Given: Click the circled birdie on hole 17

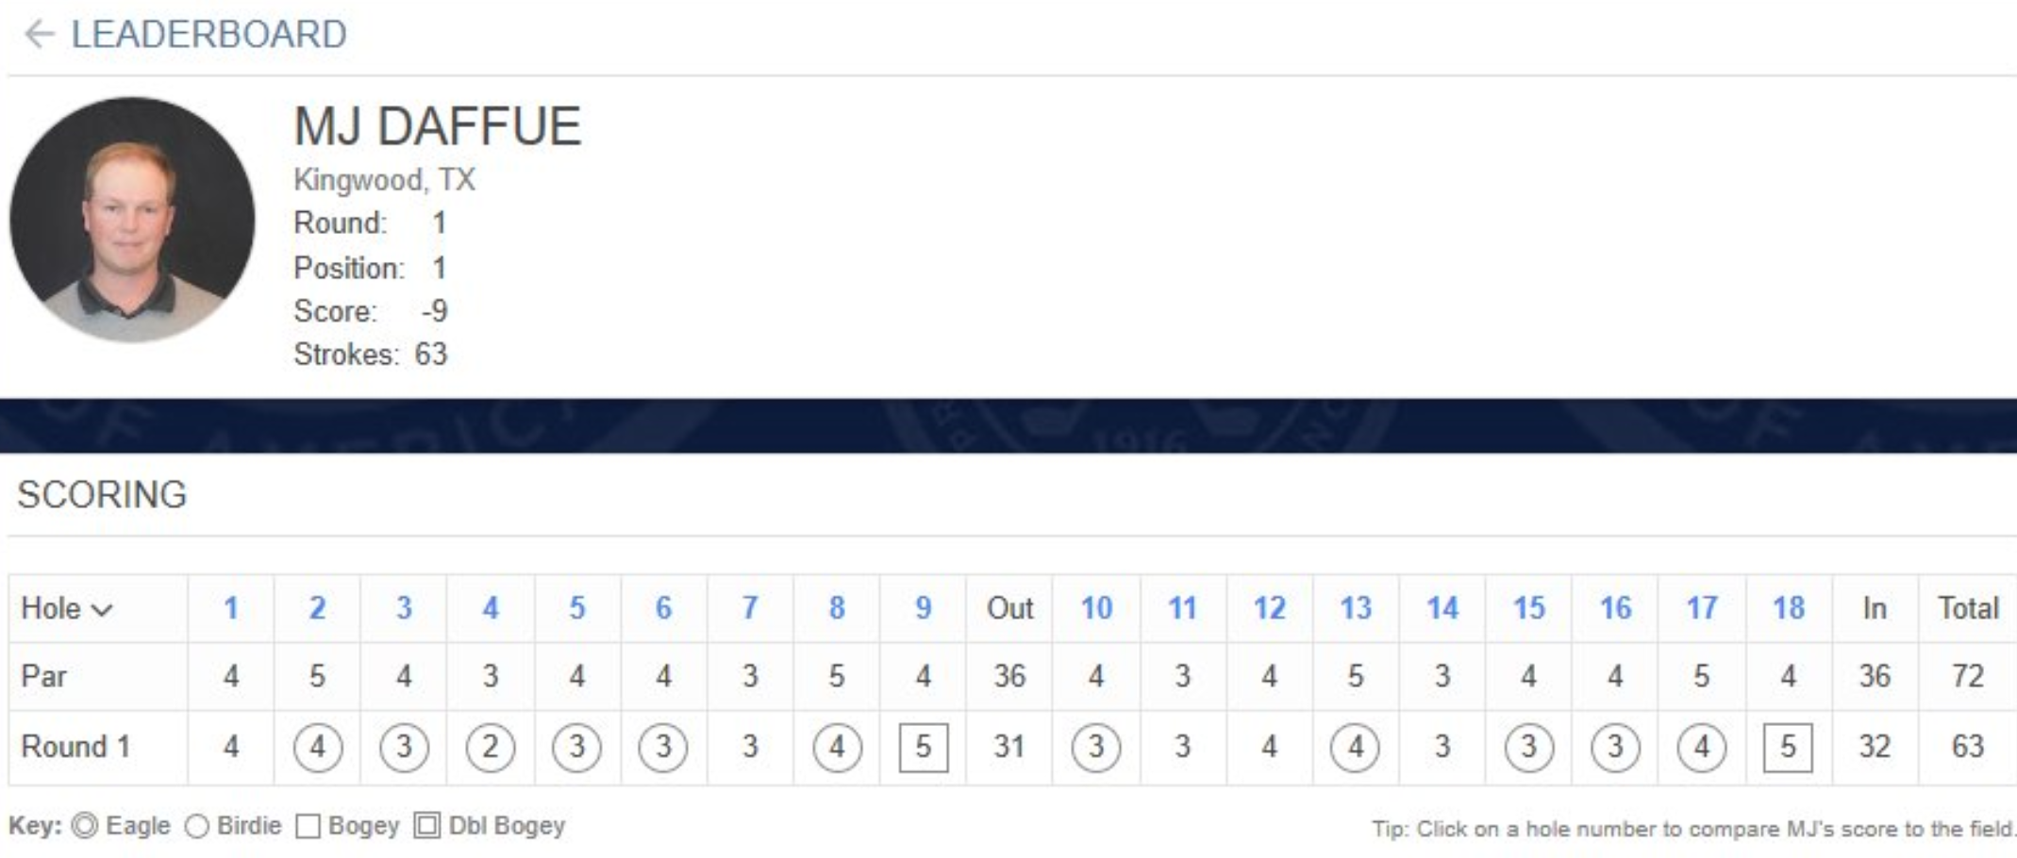Looking at the screenshot, I should (1702, 748).
